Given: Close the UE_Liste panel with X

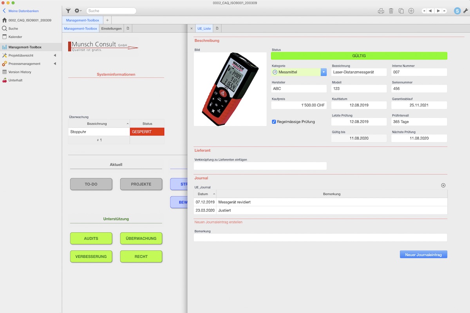Looking at the screenshot, I should [x=191, y=29].
